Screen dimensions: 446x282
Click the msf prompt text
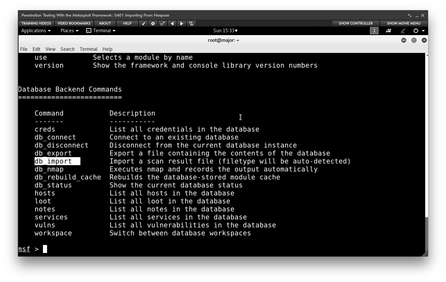[24, 249]
